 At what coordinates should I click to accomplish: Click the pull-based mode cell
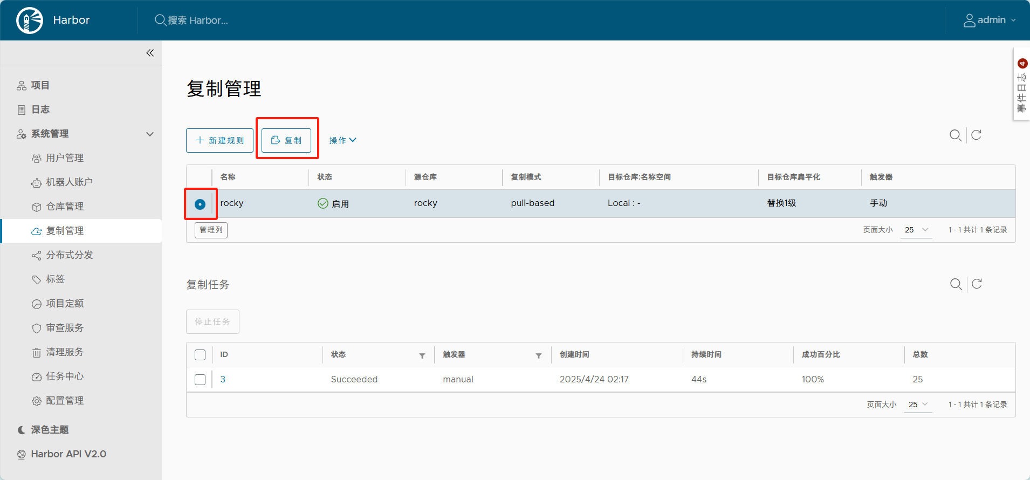pyautogui.click(x=533, y=203)
